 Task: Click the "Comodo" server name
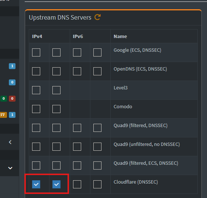(123, 107)
